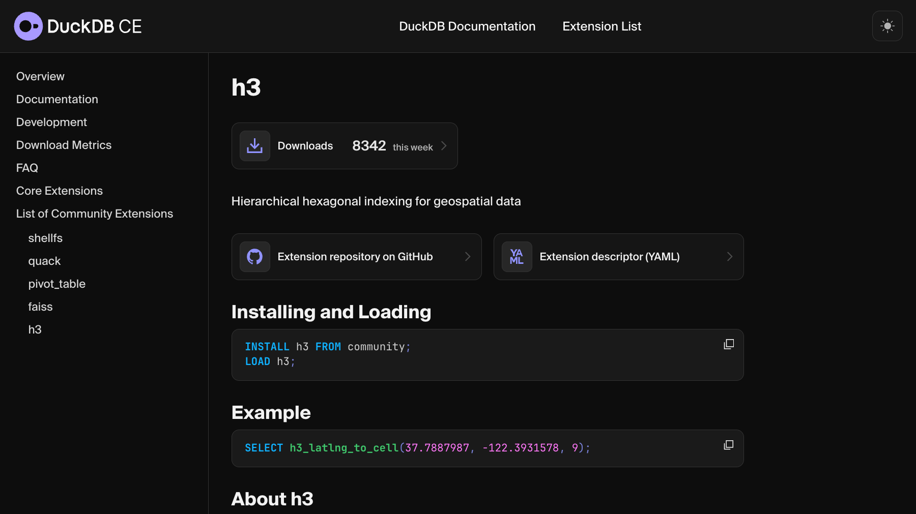916x514 pixels.
Task: Open YAML descriptor card chevron
Action: (730, 257)
